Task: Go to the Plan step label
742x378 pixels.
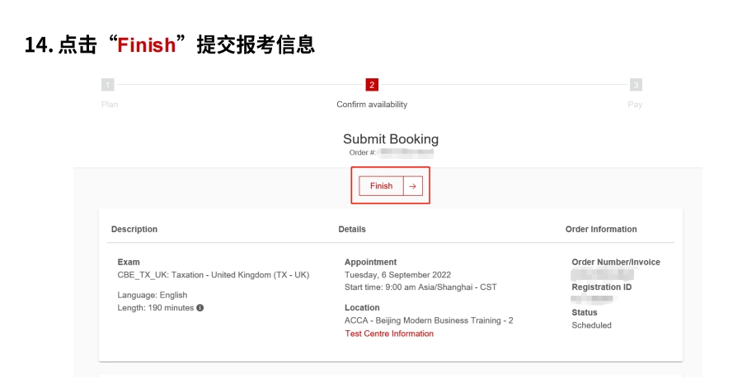Action: click(x=109, y=105)
